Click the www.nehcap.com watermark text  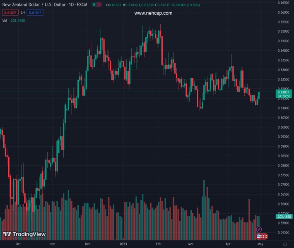tap(153, 13)
